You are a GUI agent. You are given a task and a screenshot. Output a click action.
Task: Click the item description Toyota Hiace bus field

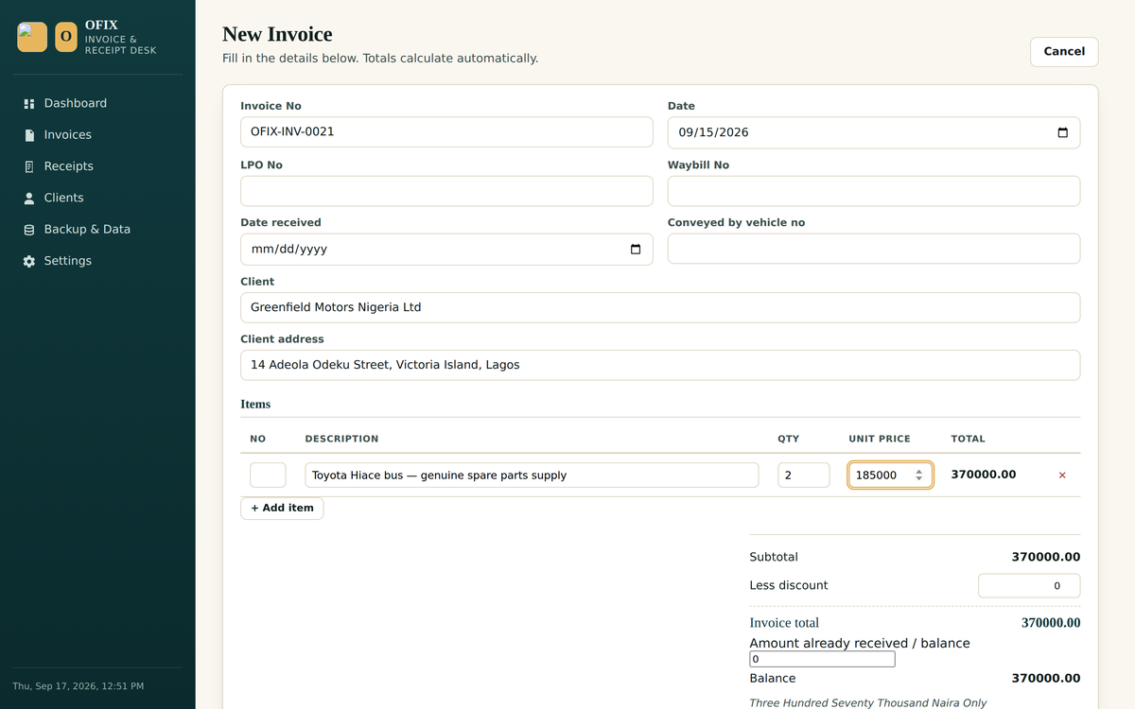[x=532, y=476]
